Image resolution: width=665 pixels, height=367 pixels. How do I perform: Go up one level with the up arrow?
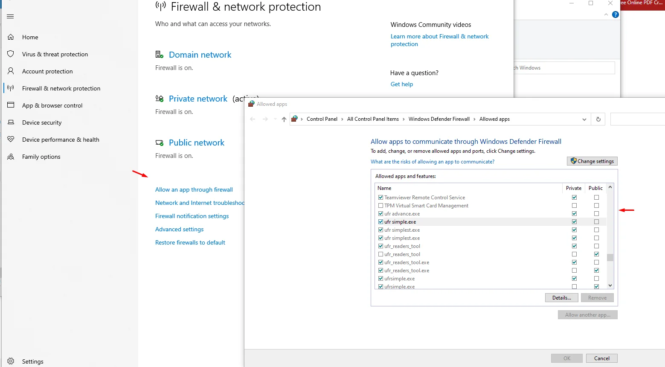click(284, 119)
